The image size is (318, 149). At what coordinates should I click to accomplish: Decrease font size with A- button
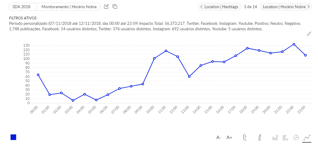pos(218,138)
